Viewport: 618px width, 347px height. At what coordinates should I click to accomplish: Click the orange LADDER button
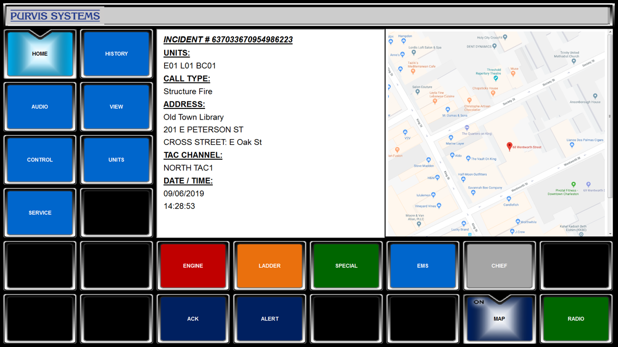coord(270,266)
